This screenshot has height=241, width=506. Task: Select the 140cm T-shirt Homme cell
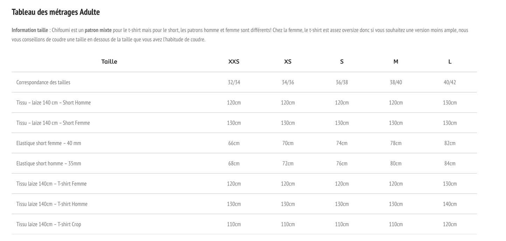click(x=450, y=204)
